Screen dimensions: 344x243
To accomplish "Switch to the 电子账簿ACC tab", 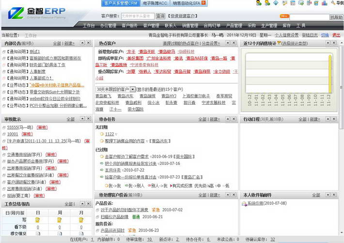I will pyautogui.click(x=155, y=3).
